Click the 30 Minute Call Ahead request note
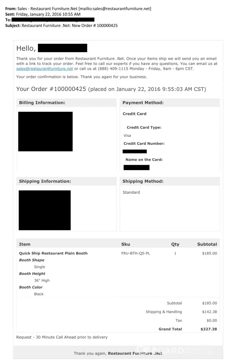 click(x=62, y=337)
